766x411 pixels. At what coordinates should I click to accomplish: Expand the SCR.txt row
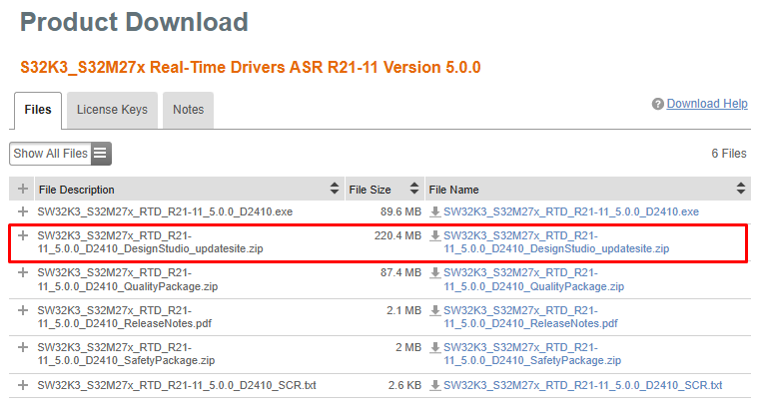point(23,385)
